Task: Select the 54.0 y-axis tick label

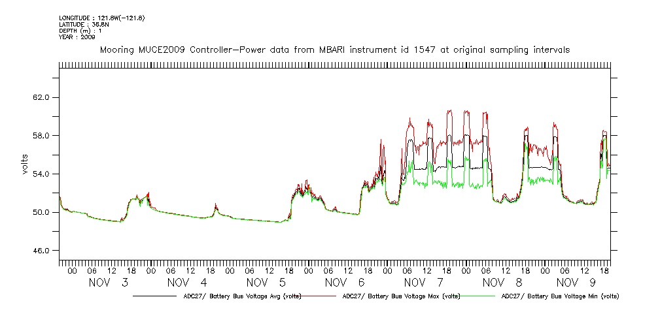Action: 39,174
